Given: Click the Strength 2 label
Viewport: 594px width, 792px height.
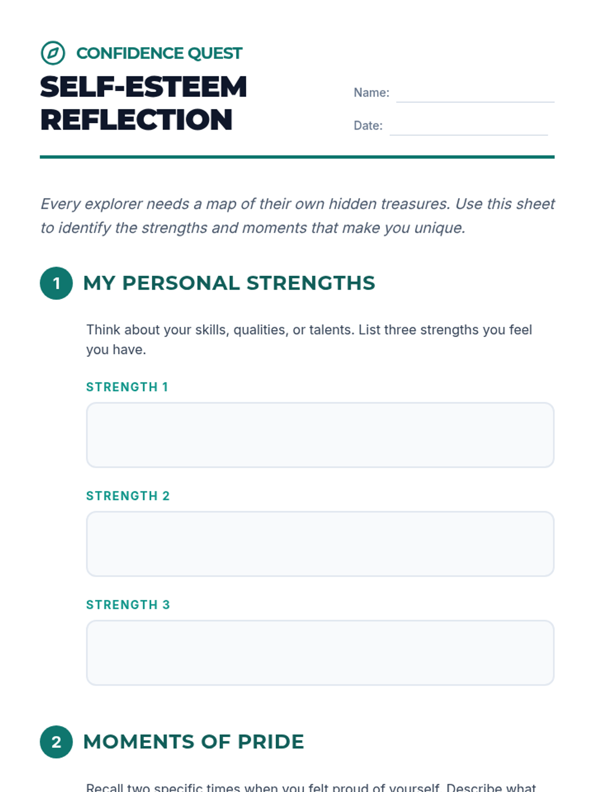Looking at the screenshot, I should pyautogui.click(x=128, y=496).
